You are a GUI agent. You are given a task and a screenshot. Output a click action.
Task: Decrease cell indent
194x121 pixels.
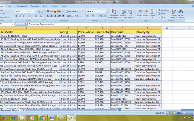click(x=59, y=16)
